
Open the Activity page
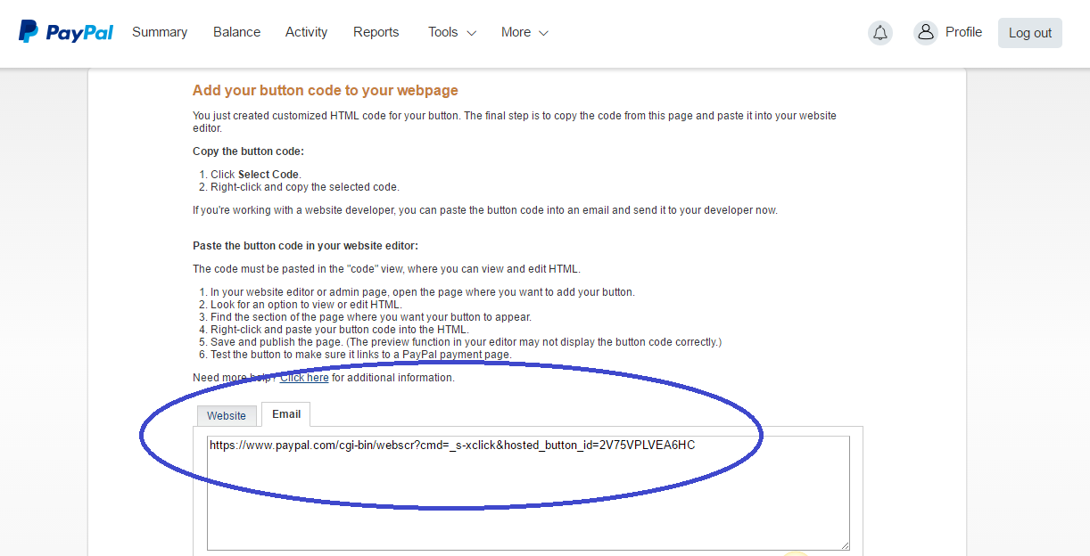point(307,32)
